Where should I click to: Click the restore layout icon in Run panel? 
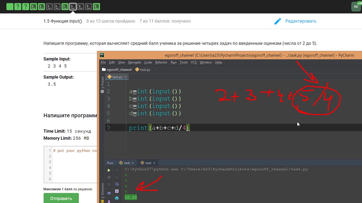point(109,193)
